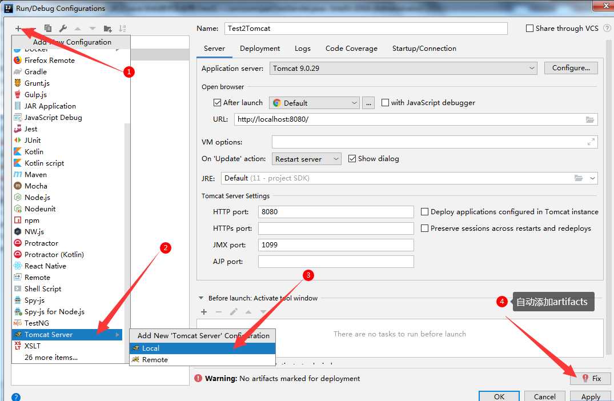Collapse the Before launch section triangle
The image size is (614, 401).
click(201, 298)
